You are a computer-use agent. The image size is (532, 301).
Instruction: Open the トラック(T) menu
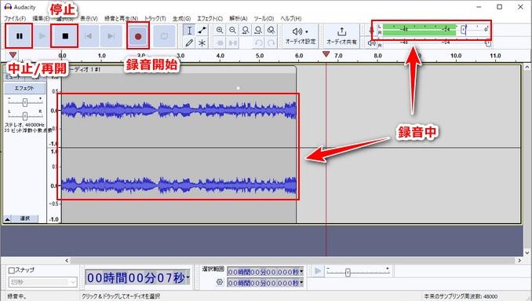click(x=155, y=18)
